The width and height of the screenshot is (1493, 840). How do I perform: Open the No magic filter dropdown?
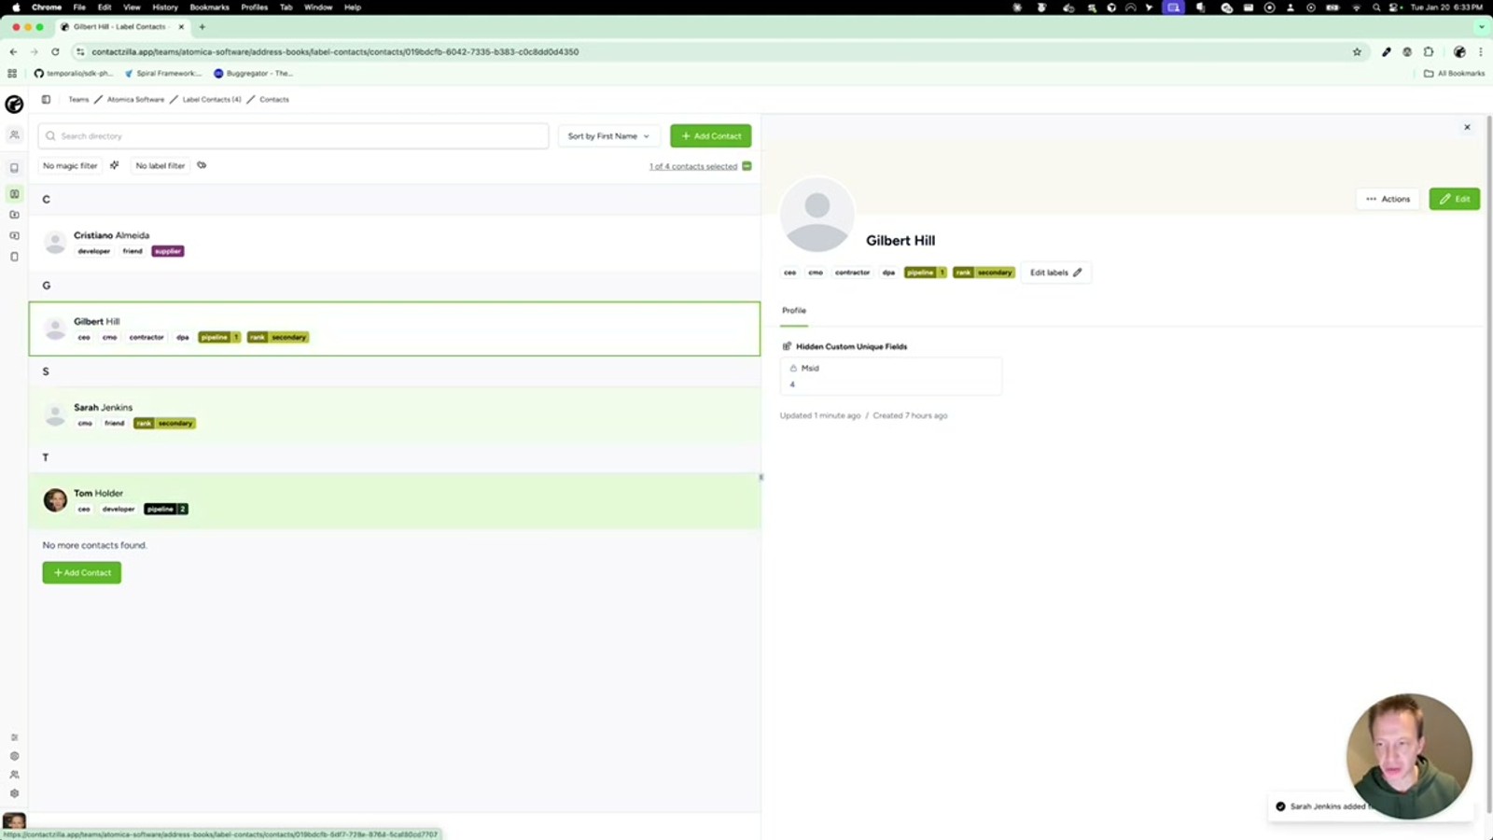tap(70, 166)
